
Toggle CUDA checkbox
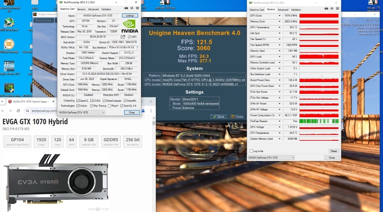click(x=92, y=101)
